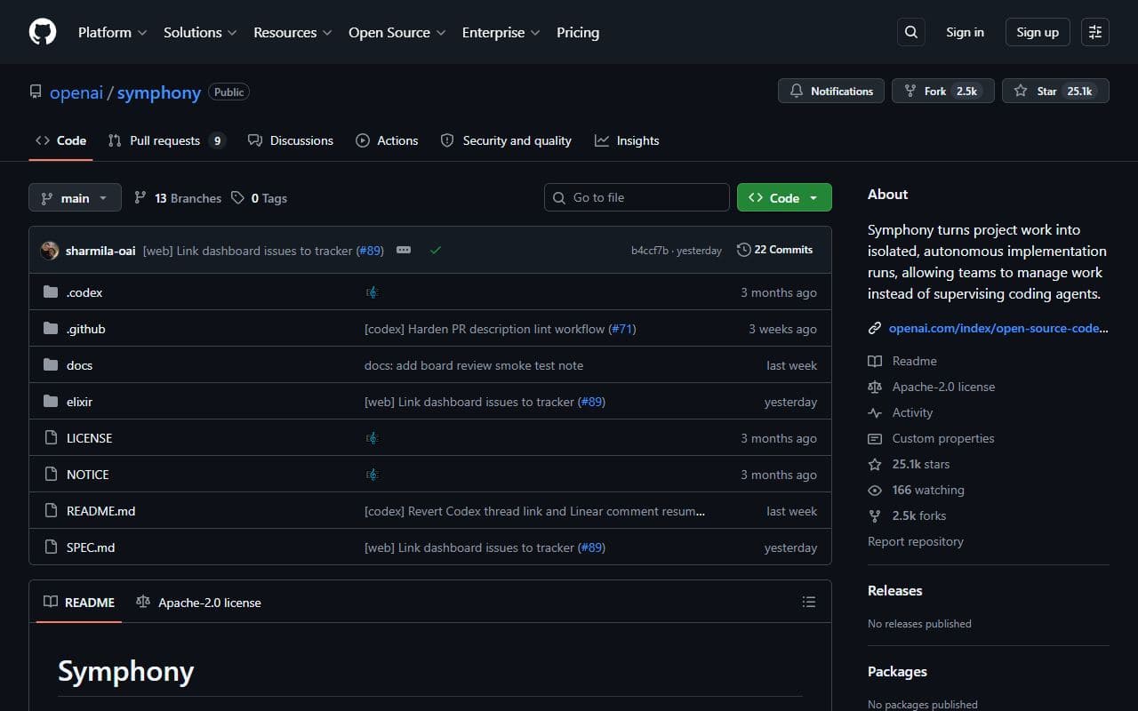Click the star icon beside 25.1k stars

[x=875, y=464]
